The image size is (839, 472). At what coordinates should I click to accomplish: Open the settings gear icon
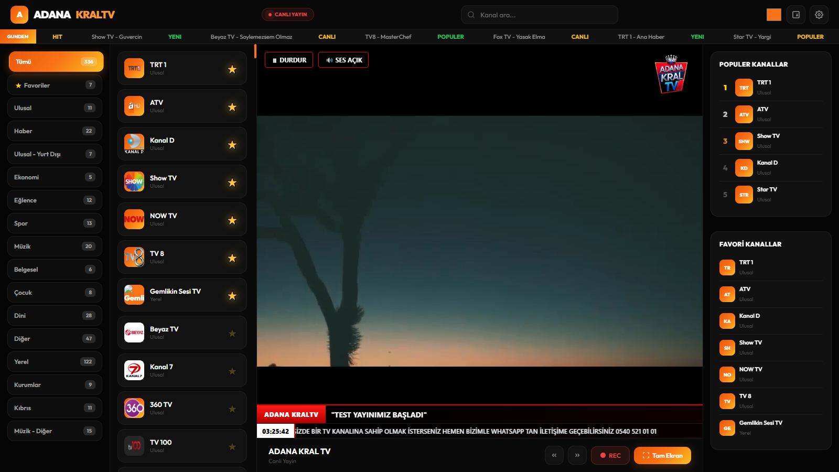click(x=819, y=15)
